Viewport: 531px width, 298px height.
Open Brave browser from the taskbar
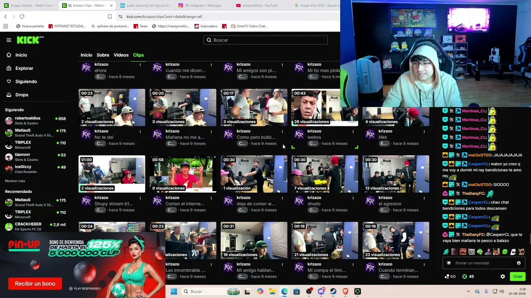(x=346, y=291)
